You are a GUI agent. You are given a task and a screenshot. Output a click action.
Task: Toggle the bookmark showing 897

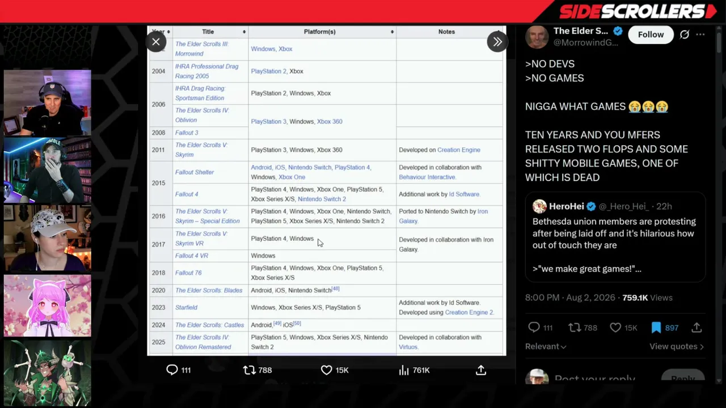tap(656, 328)
